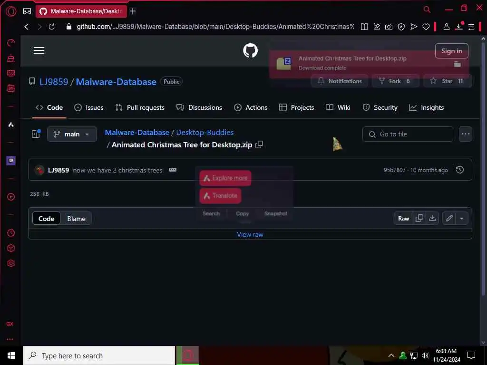
Task: Show hidden system tray icons
Action: pyautogui.click(x=391, y=355)
